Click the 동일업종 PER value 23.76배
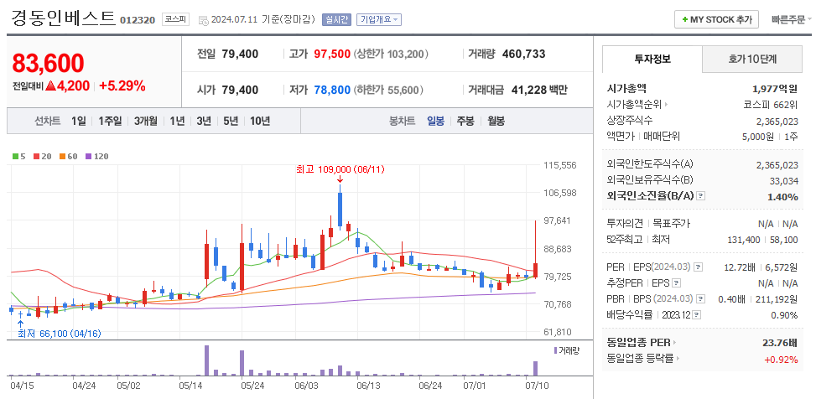Viewport: 816px width, 399px height. 780,343
